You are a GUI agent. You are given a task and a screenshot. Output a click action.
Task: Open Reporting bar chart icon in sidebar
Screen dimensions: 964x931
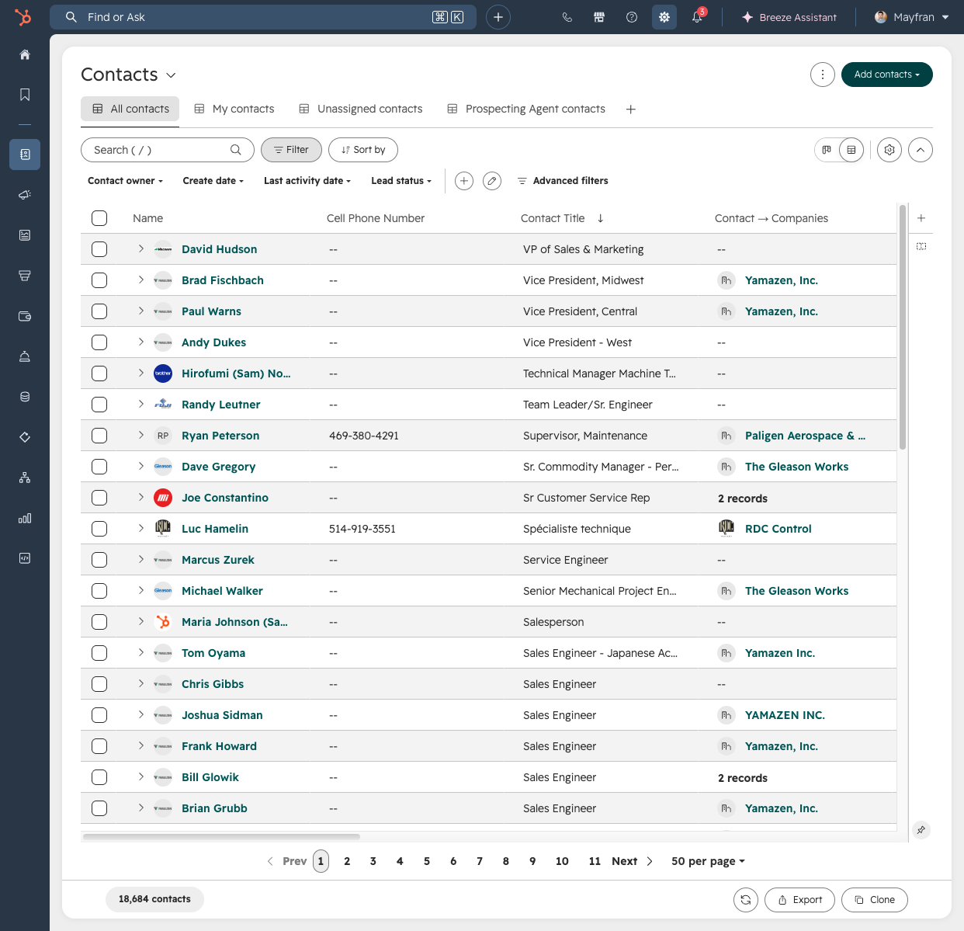[x=25, y=518]
